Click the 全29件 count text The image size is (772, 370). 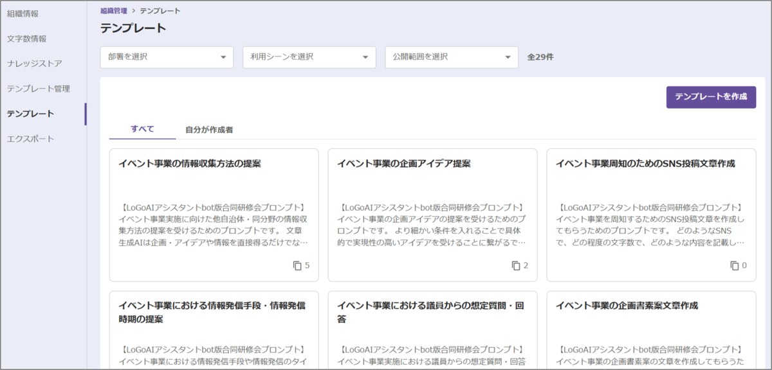pos(540,57)
